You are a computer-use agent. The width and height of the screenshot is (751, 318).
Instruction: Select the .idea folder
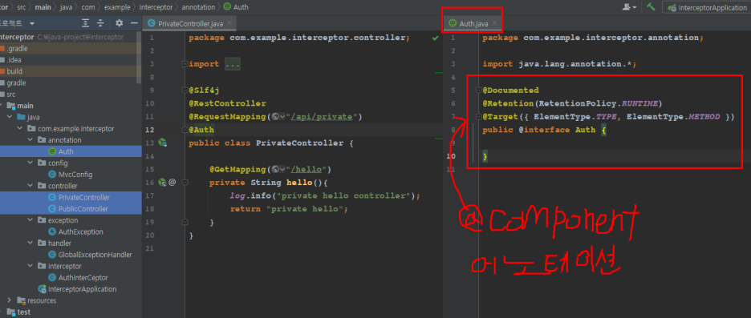tap(11, 60)
